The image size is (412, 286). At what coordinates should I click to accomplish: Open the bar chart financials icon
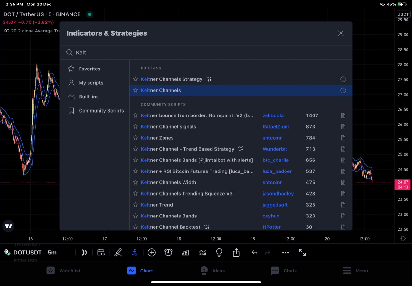coord(185,253)
